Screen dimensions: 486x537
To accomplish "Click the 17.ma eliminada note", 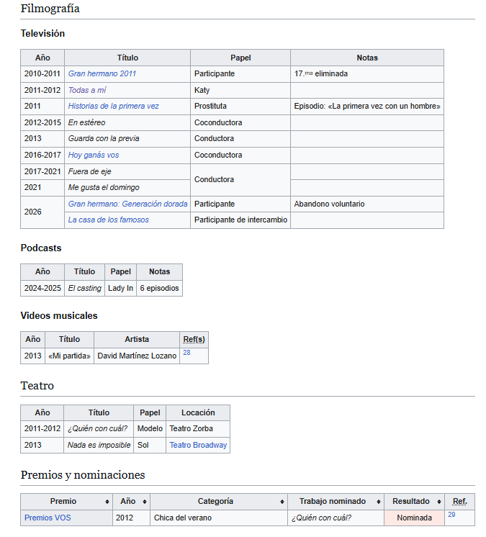I will [321, 74].
